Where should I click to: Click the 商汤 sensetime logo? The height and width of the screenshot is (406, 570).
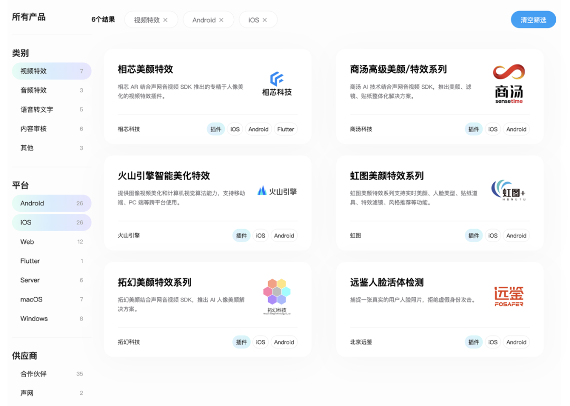point(509,83)
